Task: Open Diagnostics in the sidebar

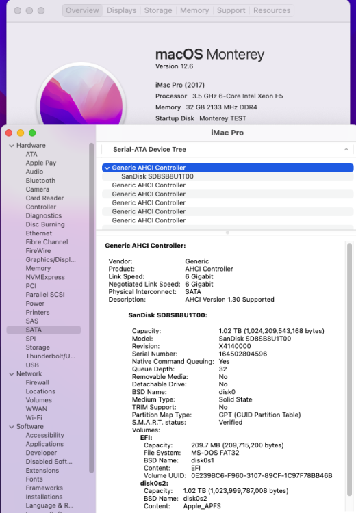Action: pos(44,216)
